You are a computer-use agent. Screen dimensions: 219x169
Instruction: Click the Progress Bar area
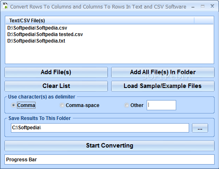tap(109, 159)
